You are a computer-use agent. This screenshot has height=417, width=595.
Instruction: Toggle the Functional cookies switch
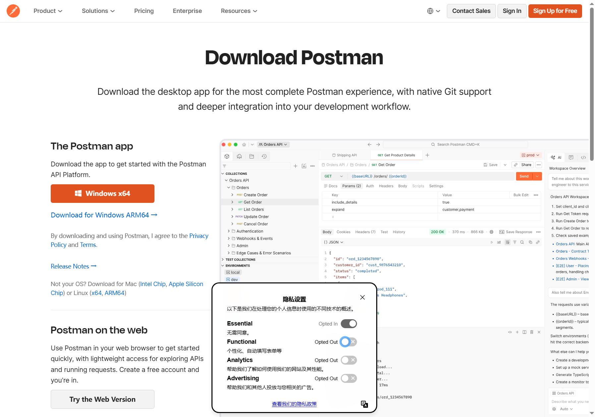pyautogui.click(x=349, y=342)
